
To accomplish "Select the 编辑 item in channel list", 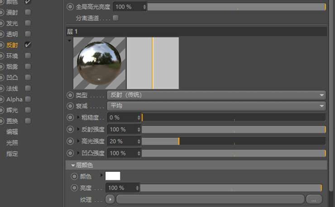I will pyautogui.click(x=12, y=132).
